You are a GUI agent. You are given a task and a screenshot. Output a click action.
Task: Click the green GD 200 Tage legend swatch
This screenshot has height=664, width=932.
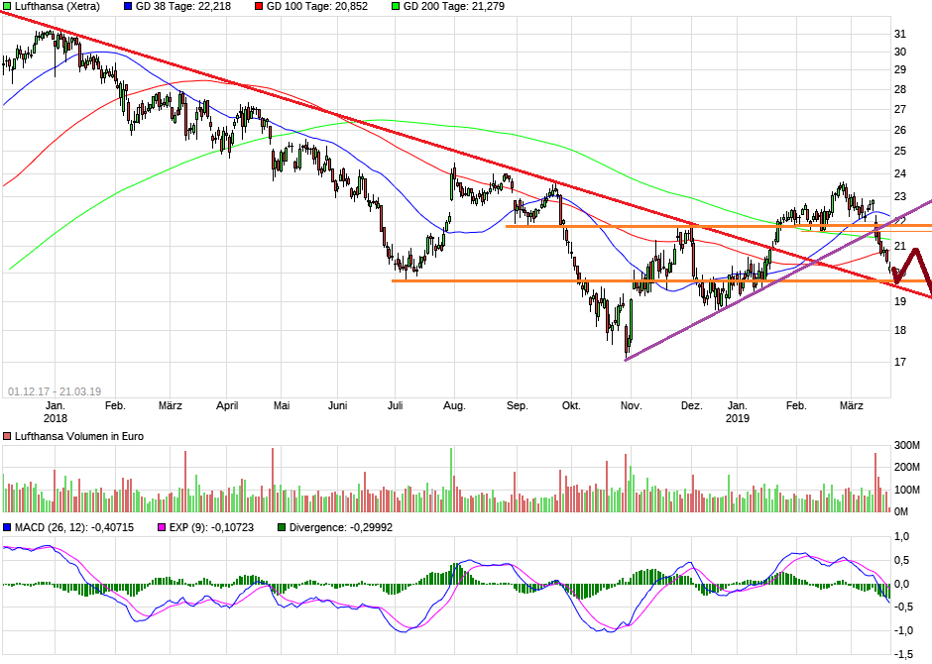(396, 7)
